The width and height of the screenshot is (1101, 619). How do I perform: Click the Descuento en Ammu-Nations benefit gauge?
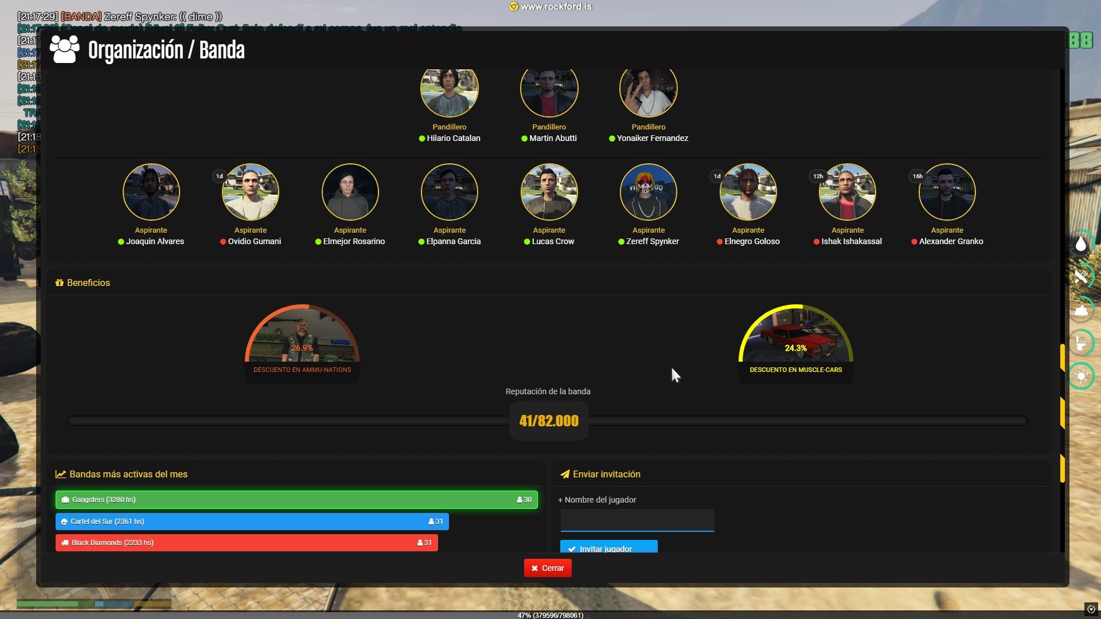(302, 341)
